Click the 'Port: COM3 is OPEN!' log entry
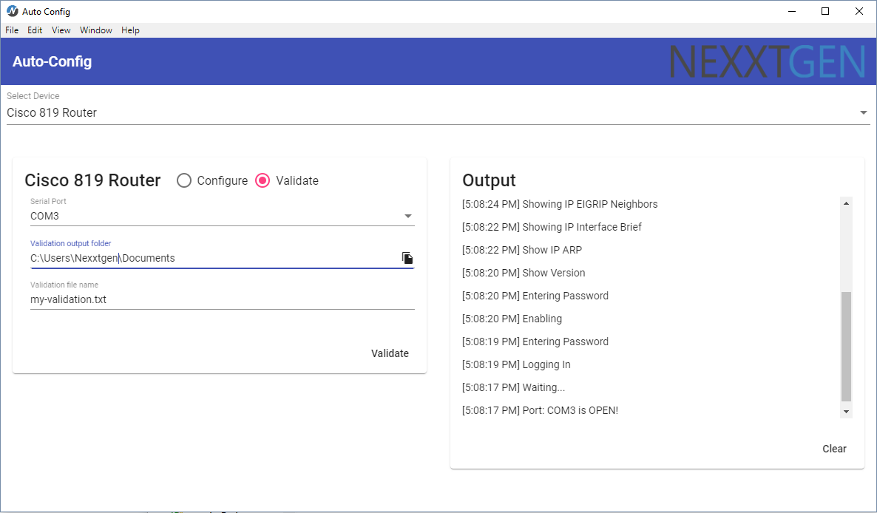This screenshot has height=513, width=877. tap(541, 410)
